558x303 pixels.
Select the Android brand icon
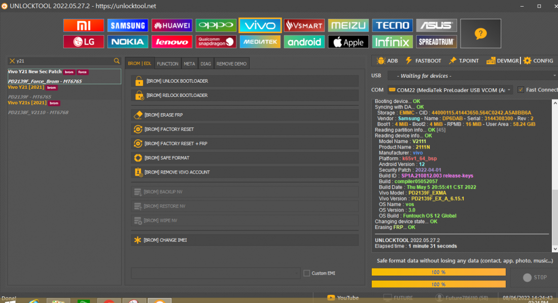click(304, 42)
